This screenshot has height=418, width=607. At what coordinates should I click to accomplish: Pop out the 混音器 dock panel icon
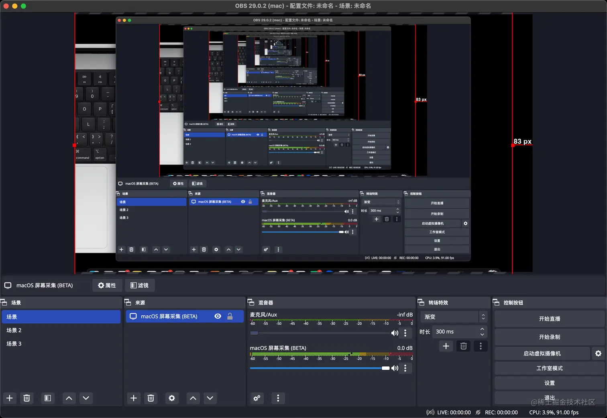pyautogui.click(x=251, y=302)
